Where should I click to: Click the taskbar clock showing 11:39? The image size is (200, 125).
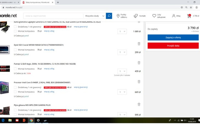[192, 120]
